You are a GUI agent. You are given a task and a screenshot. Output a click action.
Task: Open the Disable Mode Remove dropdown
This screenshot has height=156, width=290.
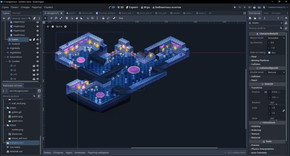pyautogui.click(x=276, y=72)
